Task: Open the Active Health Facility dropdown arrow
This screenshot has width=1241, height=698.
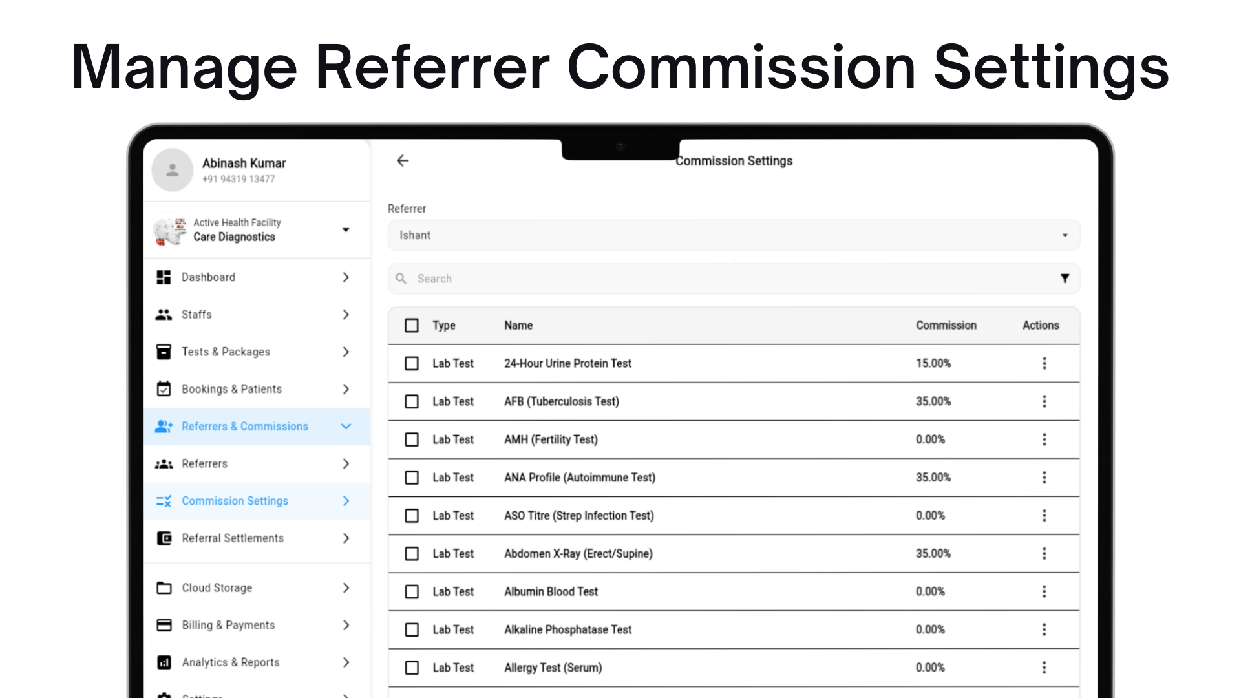Action: pos(346,230)
